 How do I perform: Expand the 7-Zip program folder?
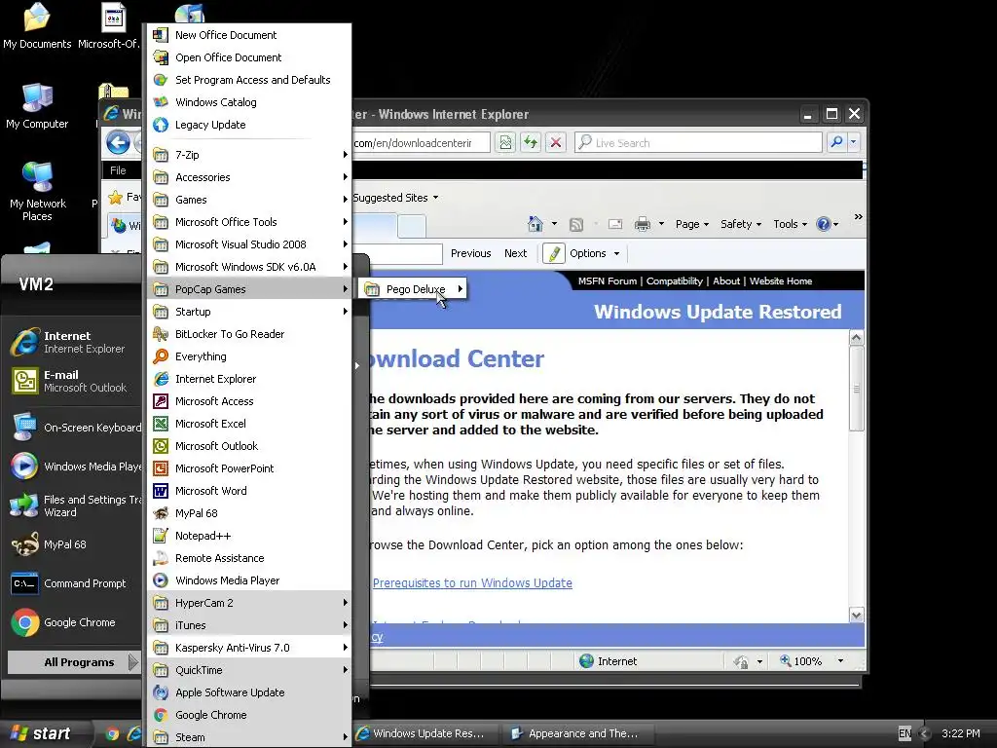(x=248, y=155)
